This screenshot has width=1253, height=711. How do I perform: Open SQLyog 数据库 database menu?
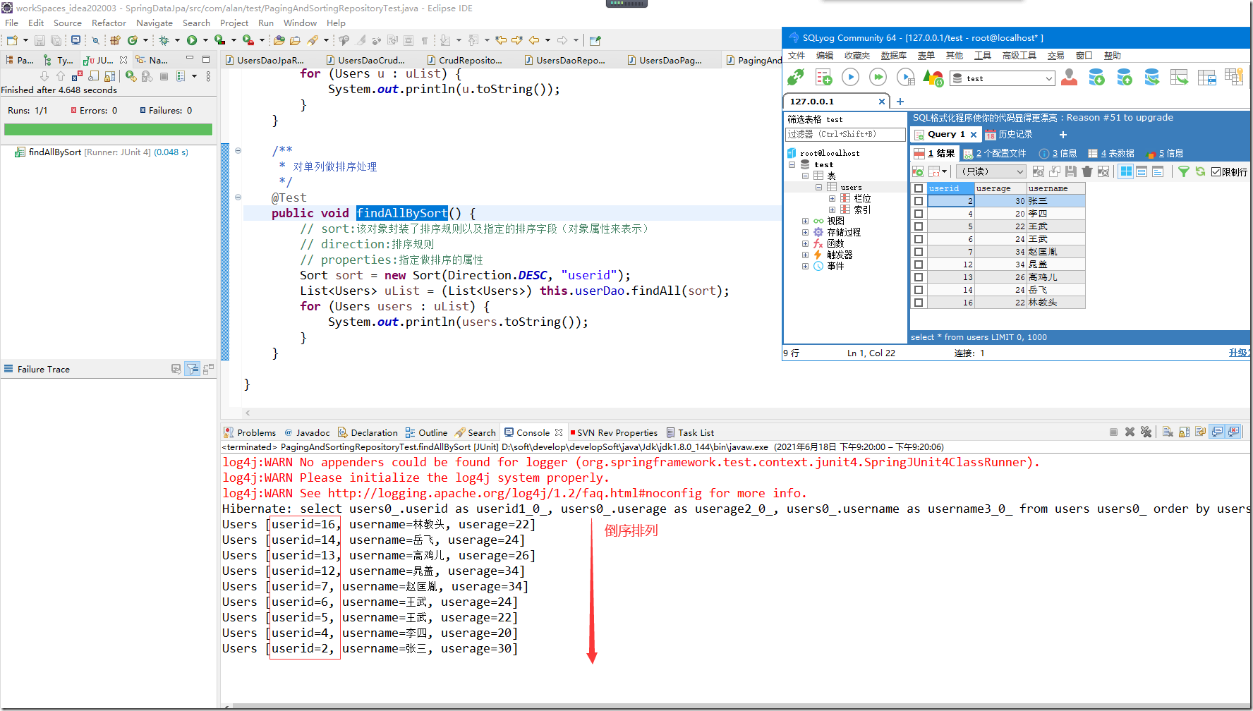[893, 56]
